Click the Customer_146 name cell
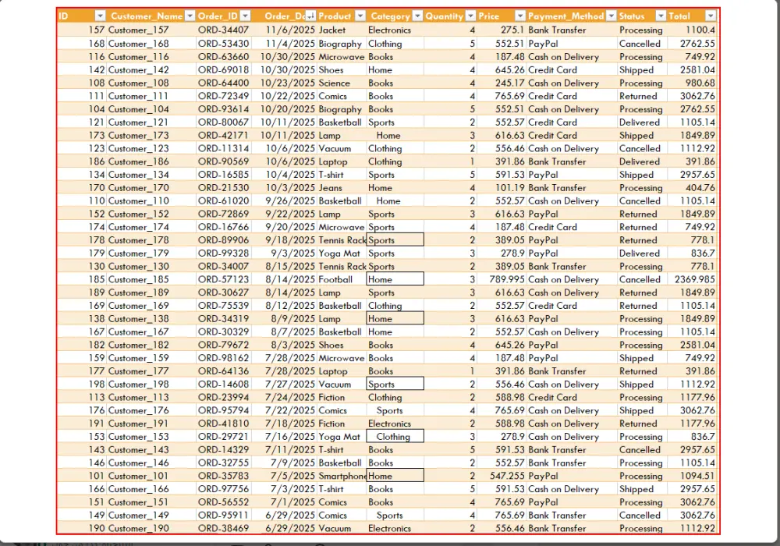Viewport: 780px width, 546px height. click(x=151, y=463)
